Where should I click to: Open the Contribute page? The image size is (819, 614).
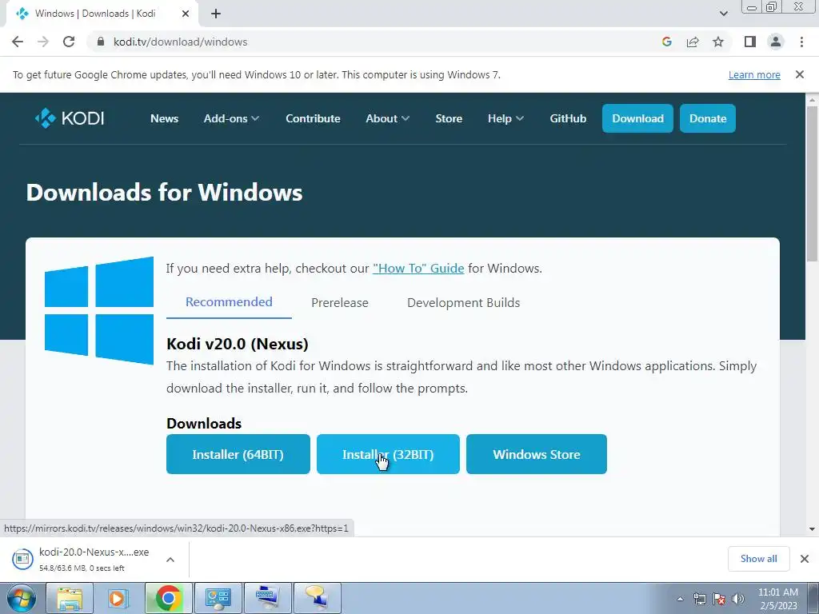click(313, 118)
